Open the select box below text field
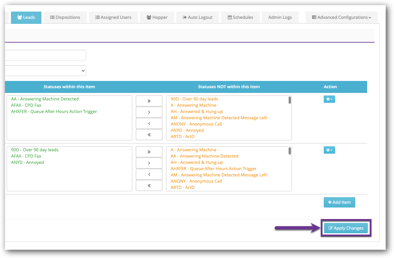The width and height of the screenshot is (394, 258). coord(46,71)
